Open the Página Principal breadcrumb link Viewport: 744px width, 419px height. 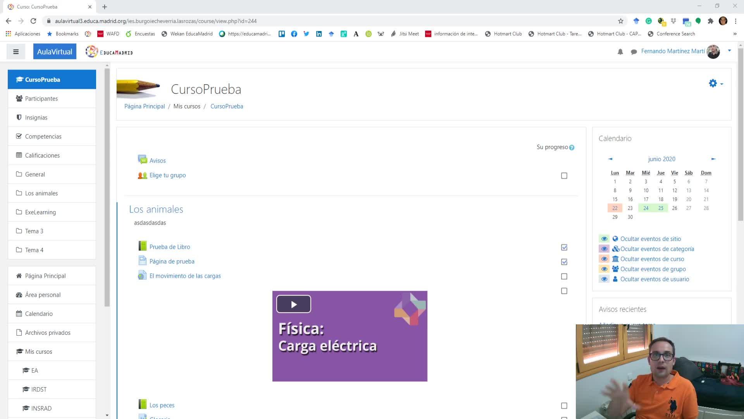click(144, 106)
